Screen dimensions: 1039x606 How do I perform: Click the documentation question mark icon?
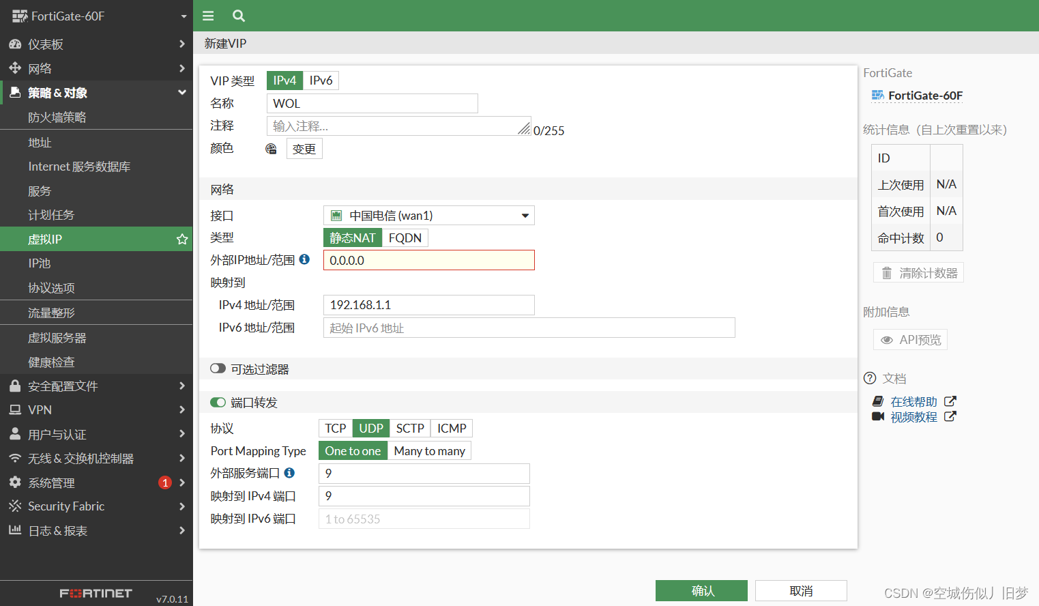point(870,378)
